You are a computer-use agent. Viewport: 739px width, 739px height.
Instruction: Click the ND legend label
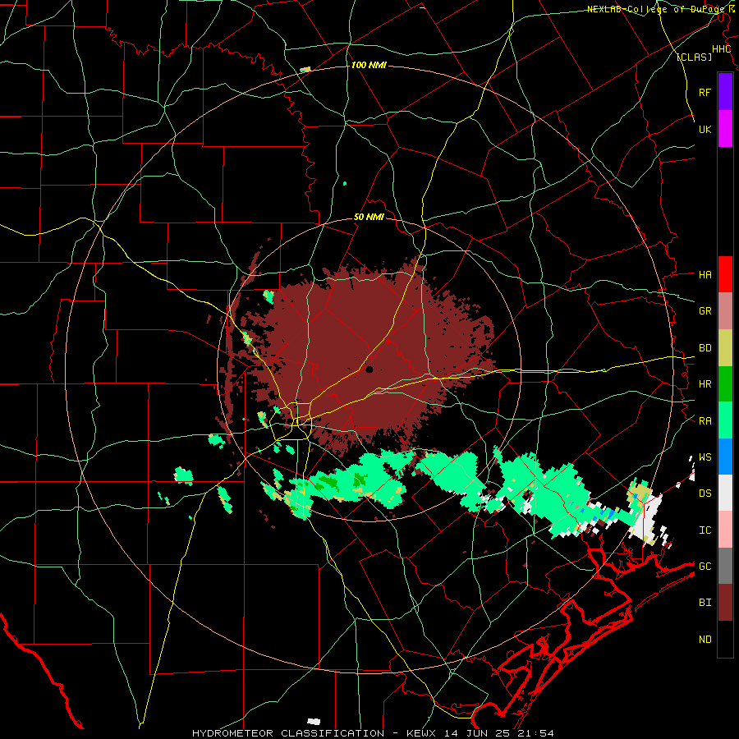pos(705,640)
